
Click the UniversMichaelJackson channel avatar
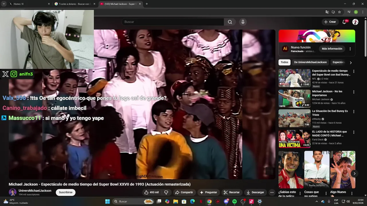(13, 192)
